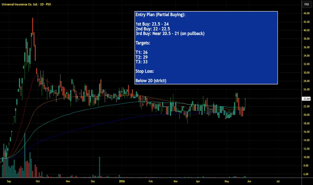This screenshot has width=313, height=185.
Task: Select the 'Entry Plan (Partial Buying):' heading text
Action: click(x=160, y=14)
